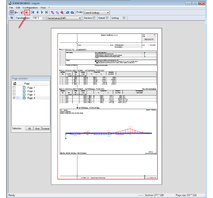
Task: Open settings tools wrench icon
Action: click(x=12, y=18)
